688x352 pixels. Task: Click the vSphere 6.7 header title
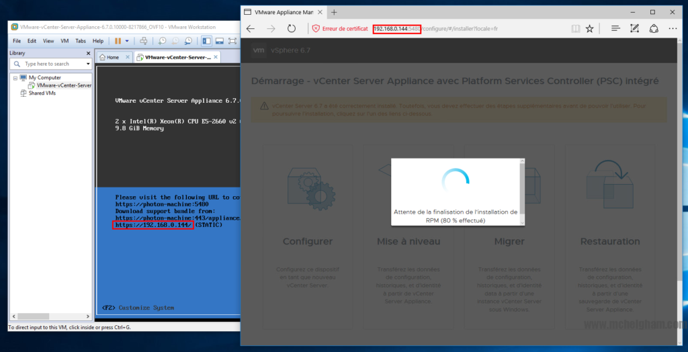tap(291, 50)
